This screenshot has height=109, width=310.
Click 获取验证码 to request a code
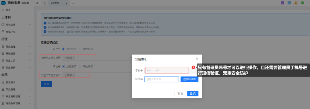coord(189,79)
